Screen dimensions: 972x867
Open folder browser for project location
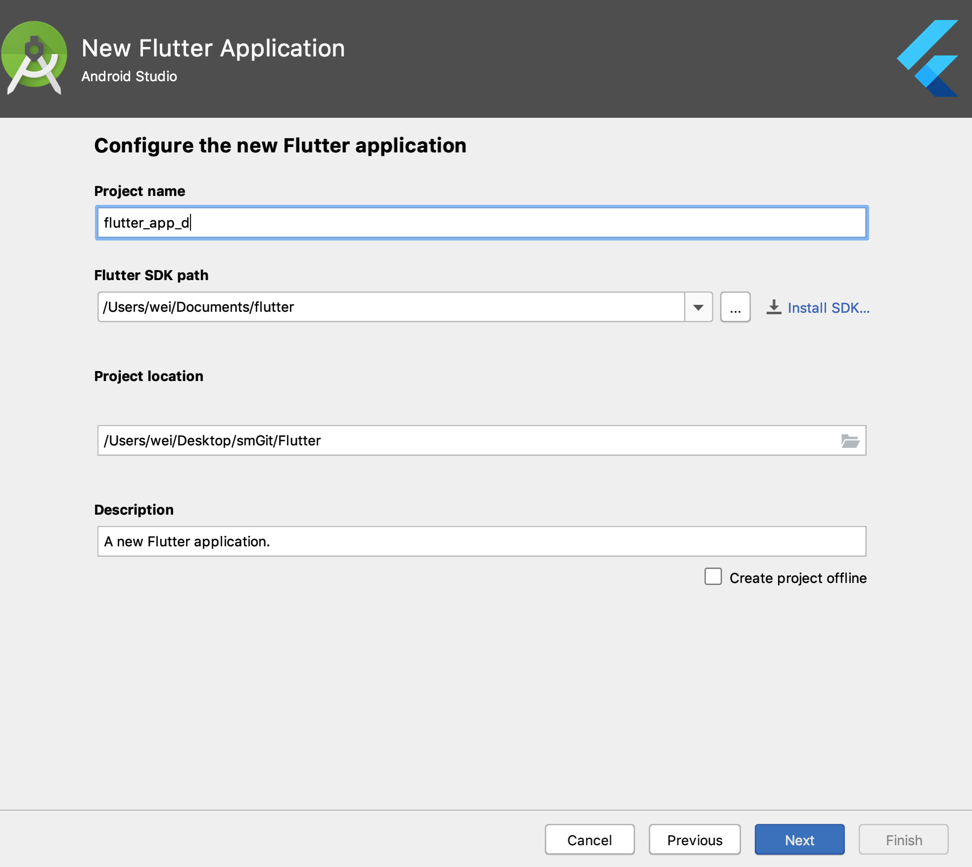click(x=850, y=440)
